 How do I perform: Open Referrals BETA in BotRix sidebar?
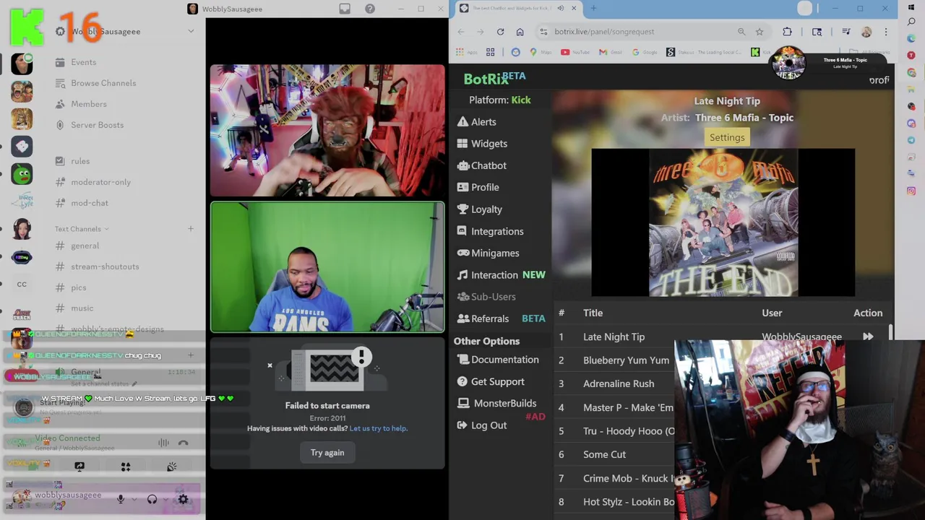tap(501, 318)
